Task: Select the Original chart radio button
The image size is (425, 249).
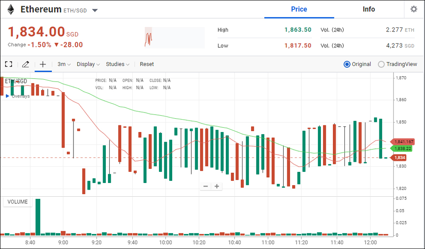Action: 347,64
